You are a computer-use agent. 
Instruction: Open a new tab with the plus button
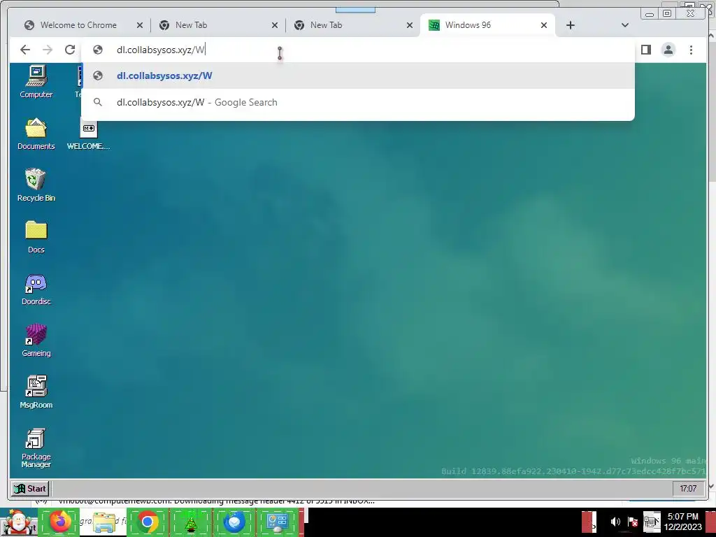(571, 25)
